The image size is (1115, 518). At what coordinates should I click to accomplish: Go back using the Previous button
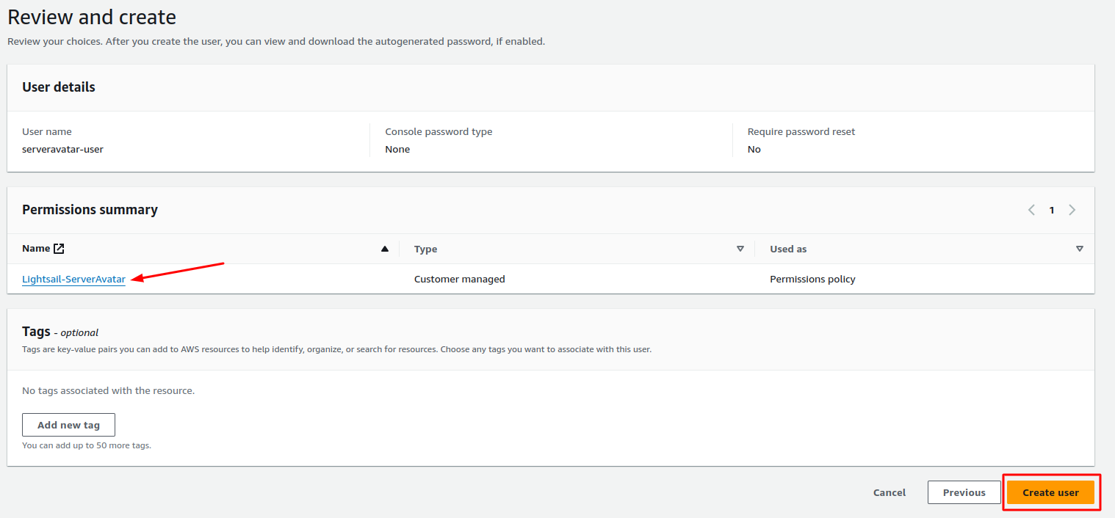point(964,492)
